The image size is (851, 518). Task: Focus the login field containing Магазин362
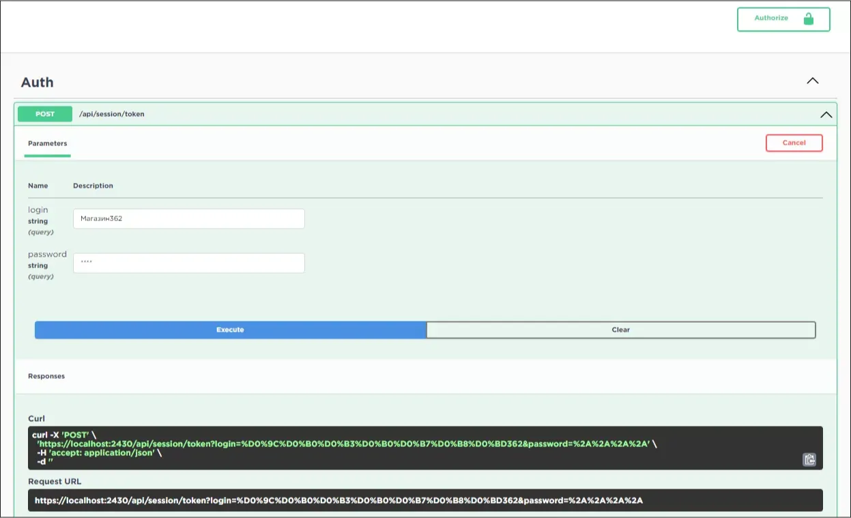point(188,218)
